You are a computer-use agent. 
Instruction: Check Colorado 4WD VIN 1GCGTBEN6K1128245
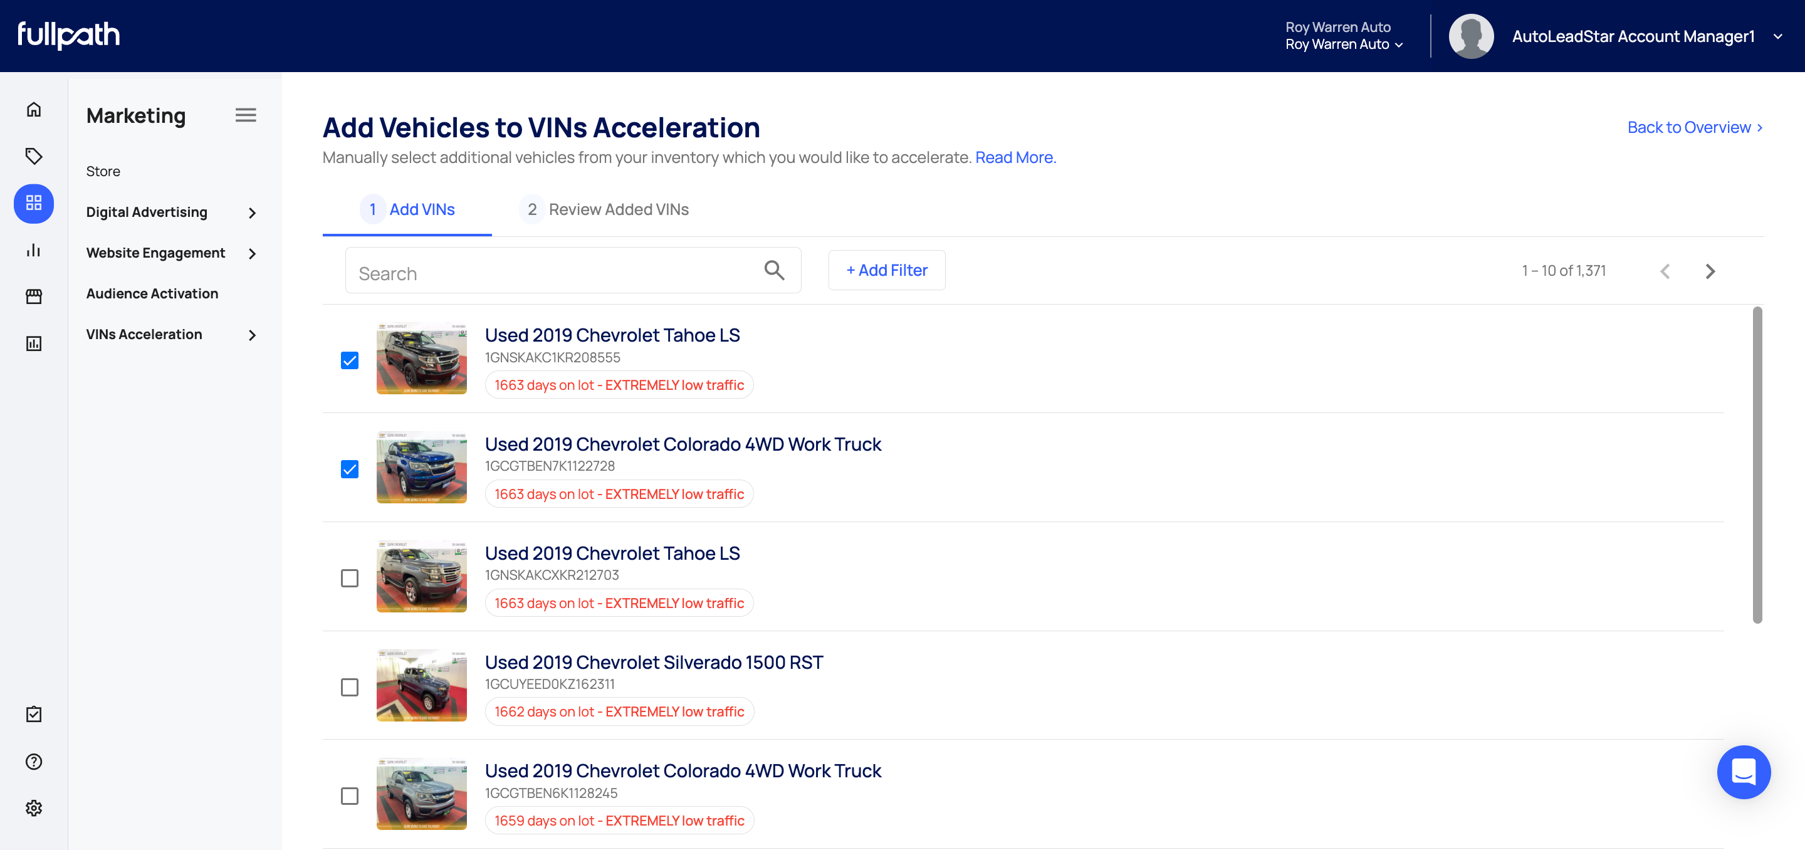point(350,796)
